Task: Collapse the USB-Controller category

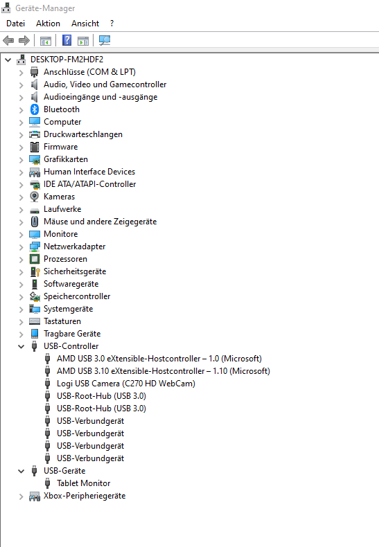Action: [x=21, y=346]
